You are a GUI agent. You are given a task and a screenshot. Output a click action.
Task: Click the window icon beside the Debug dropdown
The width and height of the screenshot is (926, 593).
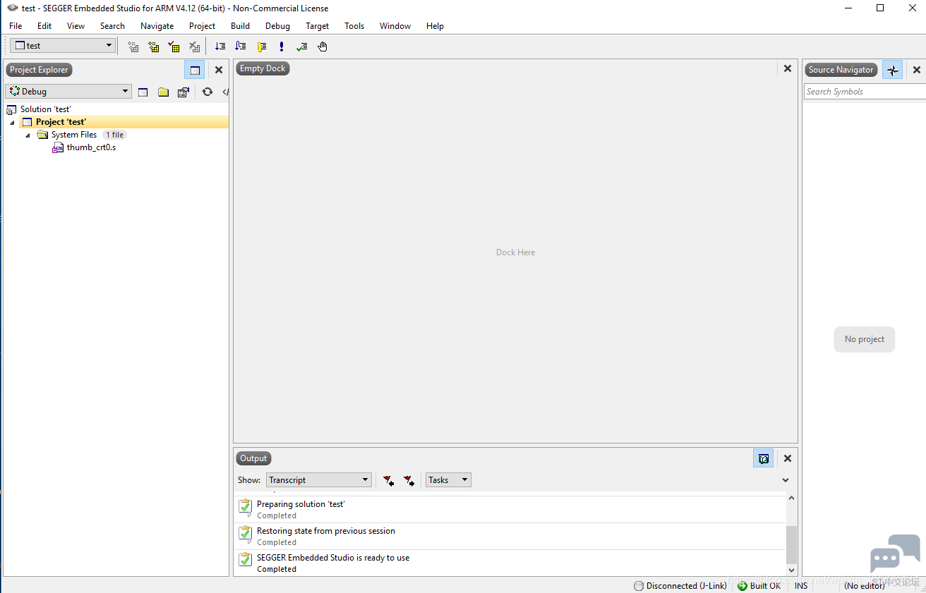pyautogui.click(x=143, y=92)
